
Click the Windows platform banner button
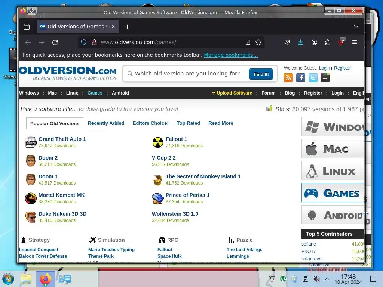point(333,127)
